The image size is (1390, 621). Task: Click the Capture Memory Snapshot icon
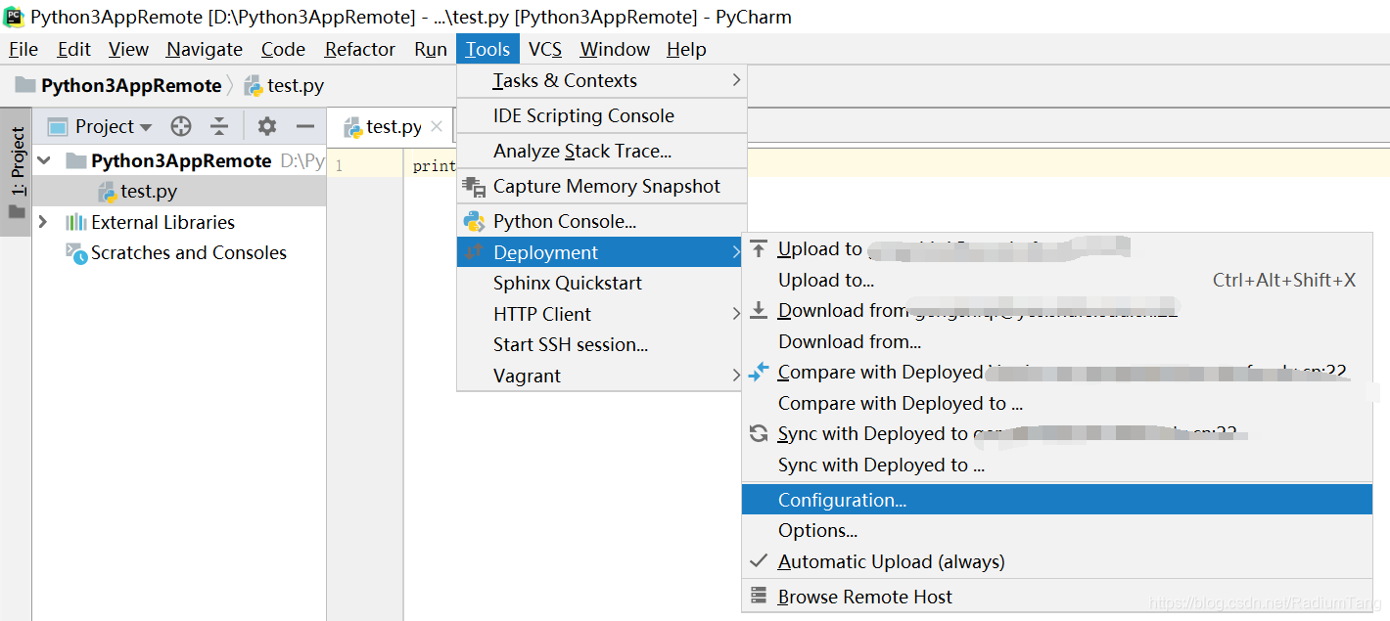click(475, 186)
